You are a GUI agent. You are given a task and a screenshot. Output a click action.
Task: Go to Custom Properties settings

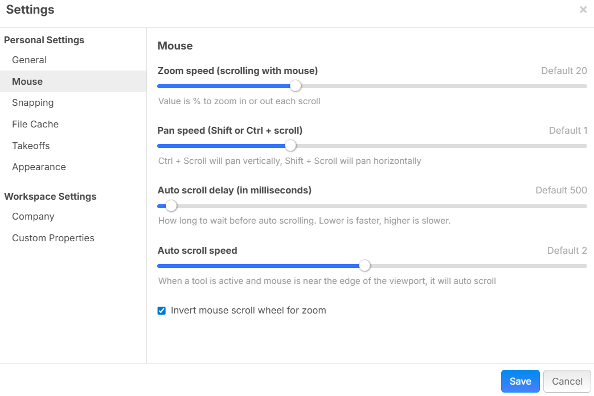53,238
